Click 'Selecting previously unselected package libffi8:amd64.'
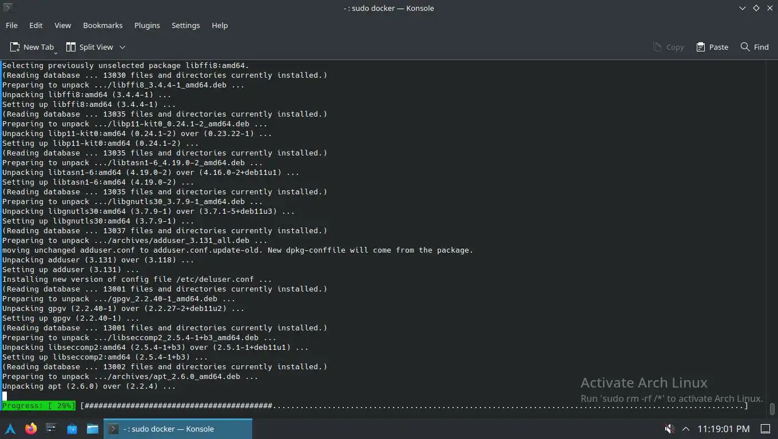This screenshot has width=778, height=439. [126, 65]
